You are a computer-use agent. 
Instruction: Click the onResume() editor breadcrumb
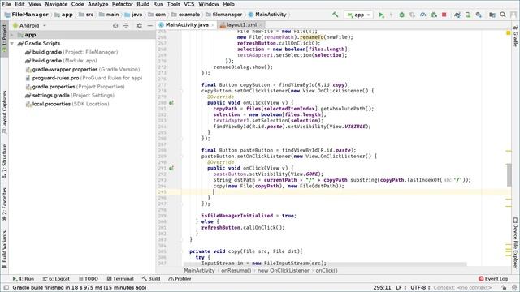click(236, 270)
